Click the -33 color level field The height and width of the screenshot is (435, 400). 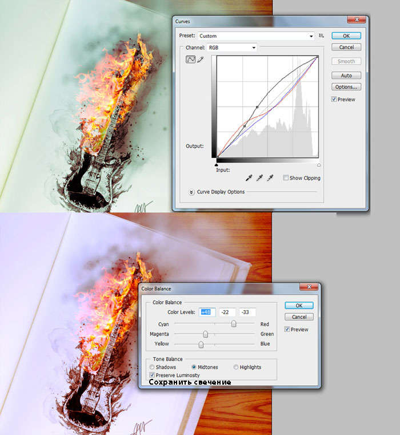click(247, 312)
